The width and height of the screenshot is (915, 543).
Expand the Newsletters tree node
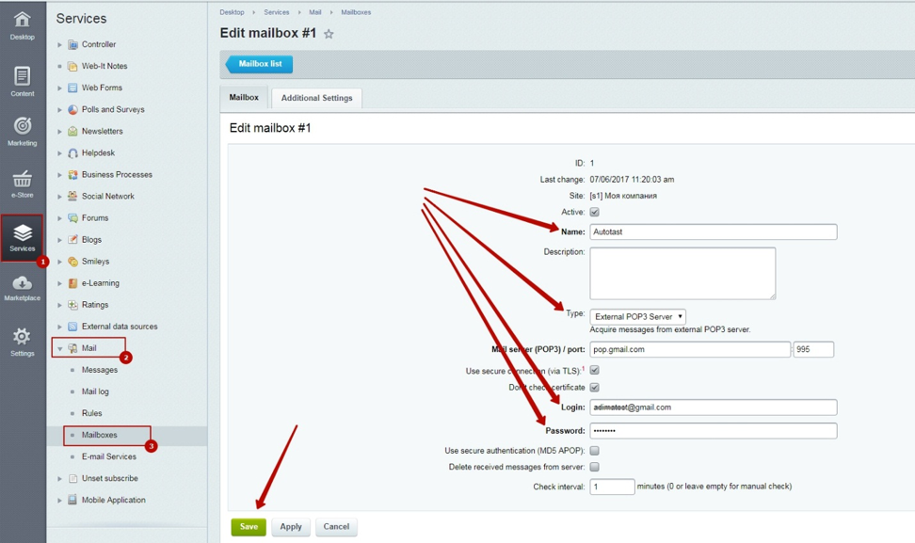[x=59, y=131]
